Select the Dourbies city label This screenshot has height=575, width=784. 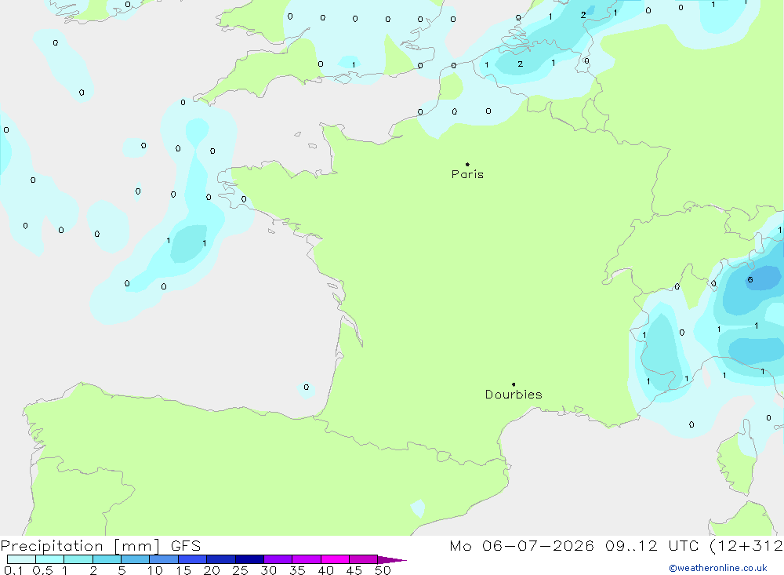click(514, 395)
